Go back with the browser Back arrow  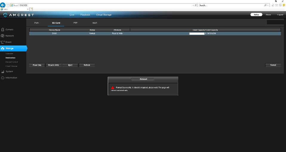click(x=3, y=5)
